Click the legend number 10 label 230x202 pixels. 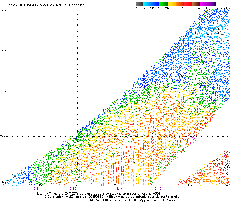coord(152,8)
